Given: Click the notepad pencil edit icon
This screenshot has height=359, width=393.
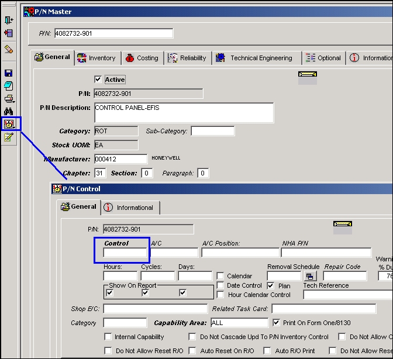Looking at the screenshot, I should point(9,137).
